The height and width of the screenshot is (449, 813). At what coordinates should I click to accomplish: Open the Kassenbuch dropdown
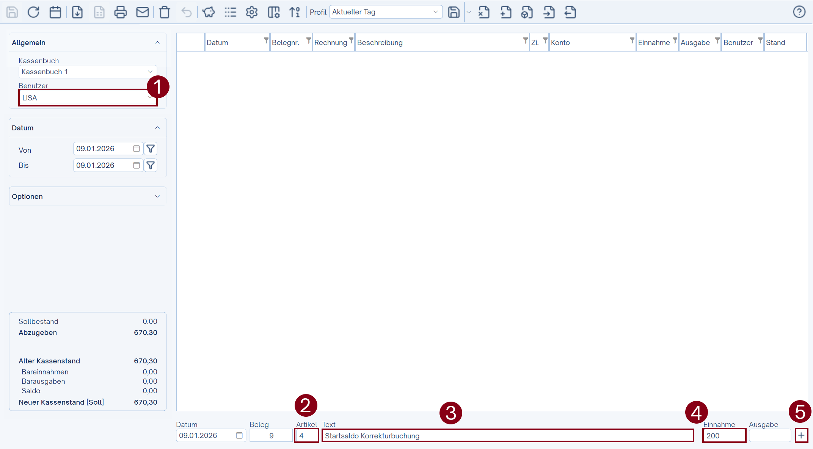click(88, 72)
